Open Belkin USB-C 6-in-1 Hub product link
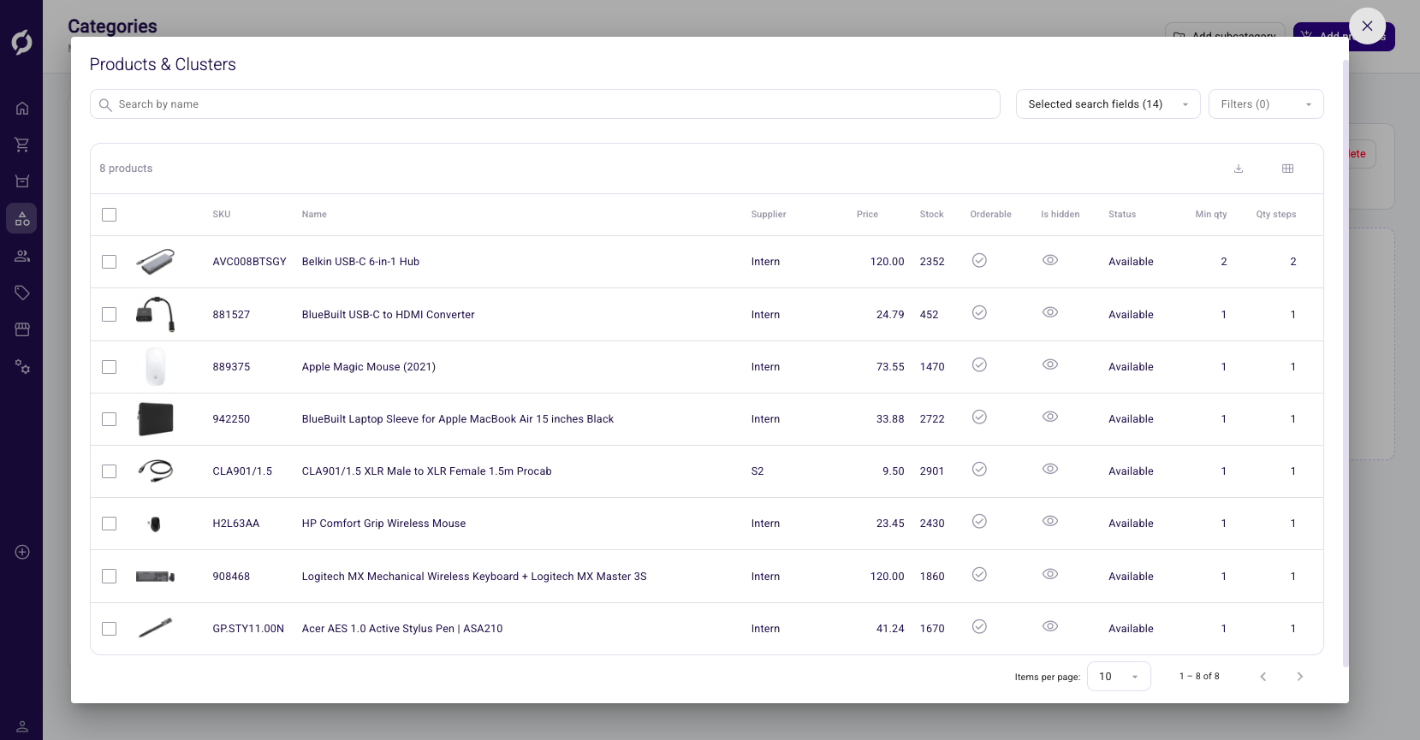Image resolution: width=1420 pixels, height=740 pixels. pos(360,262)
